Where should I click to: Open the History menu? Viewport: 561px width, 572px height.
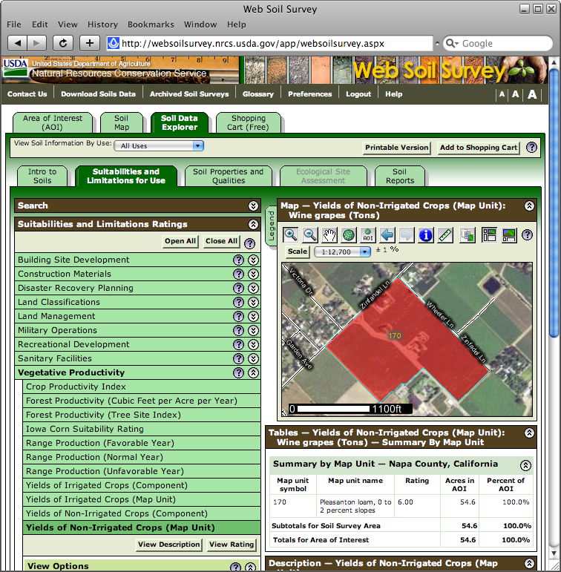coord(102,24)
